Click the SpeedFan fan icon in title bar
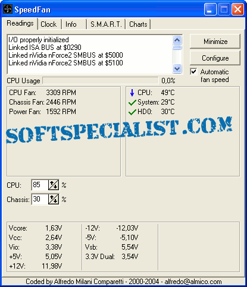The width and height of the screenshot is (247, 287). point(8,10)
